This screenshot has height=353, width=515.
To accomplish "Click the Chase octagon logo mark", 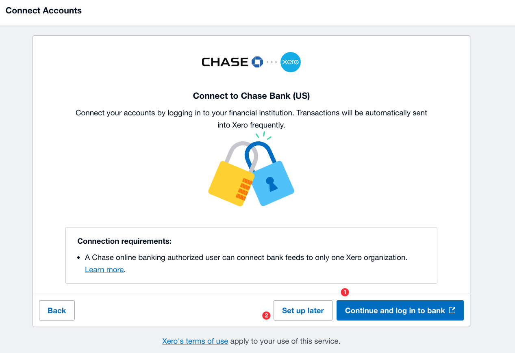I will pyautogui.click(x=257, y=61).
